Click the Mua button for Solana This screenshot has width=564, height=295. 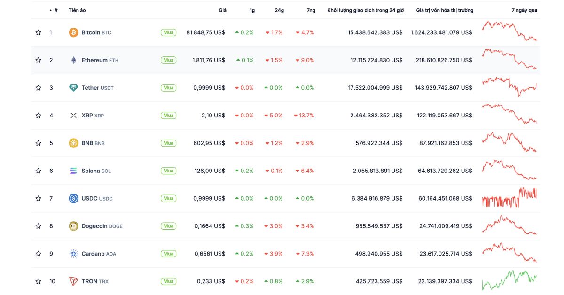(168, 171)
